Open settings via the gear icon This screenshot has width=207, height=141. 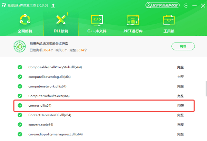point(186,5)
